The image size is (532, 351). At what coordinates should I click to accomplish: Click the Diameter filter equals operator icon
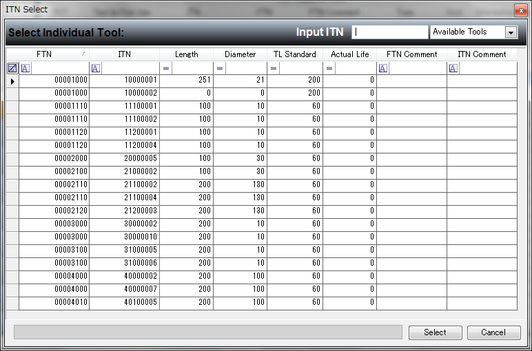[220, 69]
